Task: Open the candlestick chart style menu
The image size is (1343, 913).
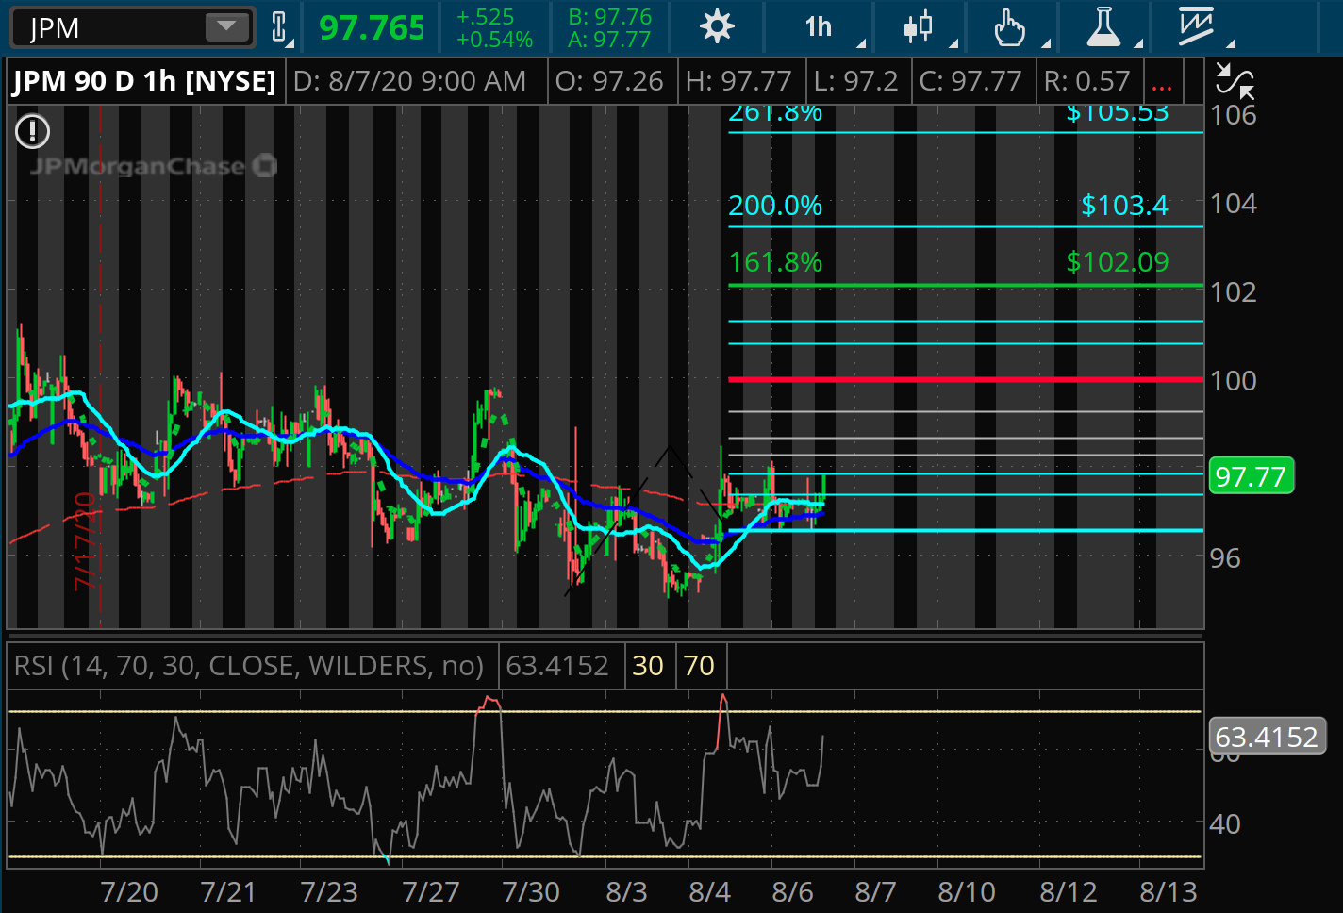Action: pyautogui.click(x=919, y=26)
